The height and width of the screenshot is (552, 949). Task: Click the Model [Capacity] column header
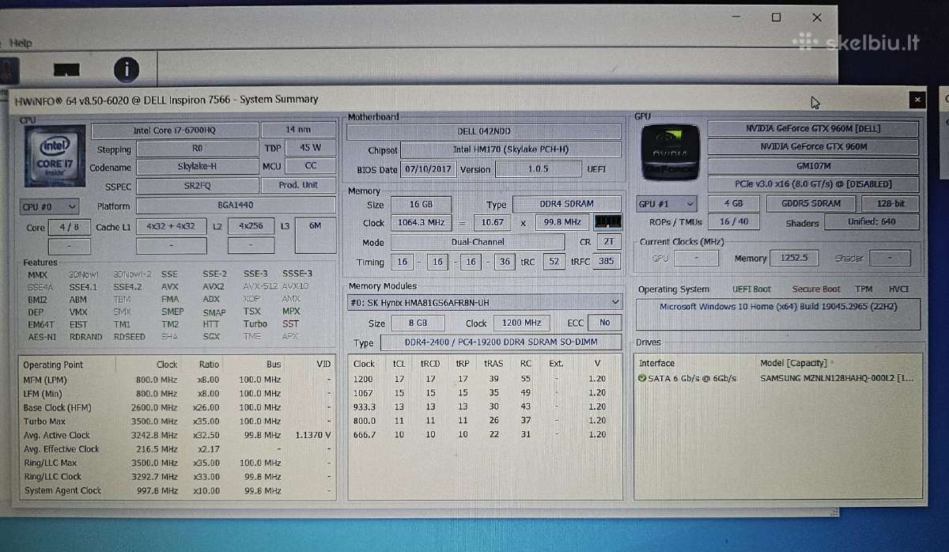point(793,363)
